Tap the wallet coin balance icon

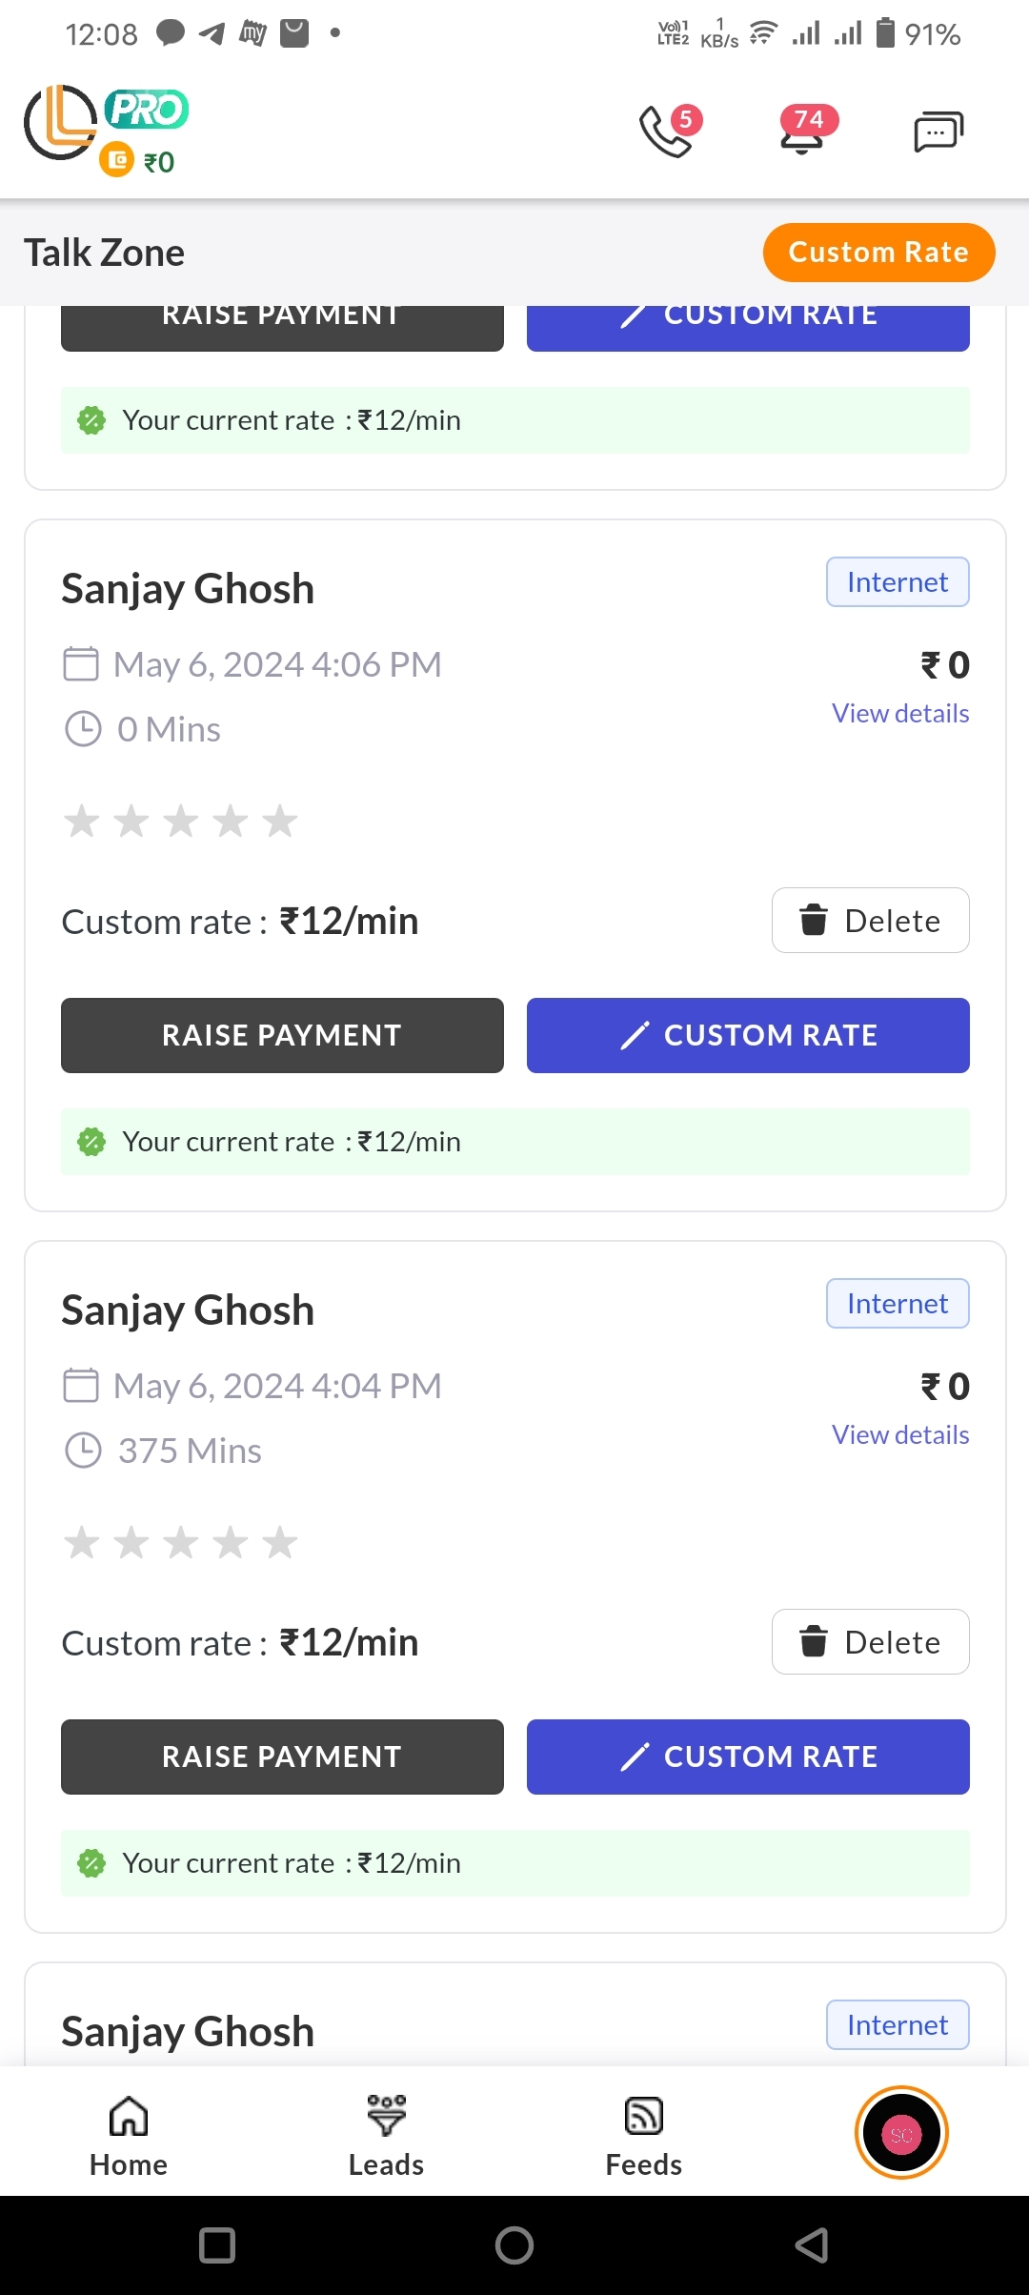click(x=117, y=160)
